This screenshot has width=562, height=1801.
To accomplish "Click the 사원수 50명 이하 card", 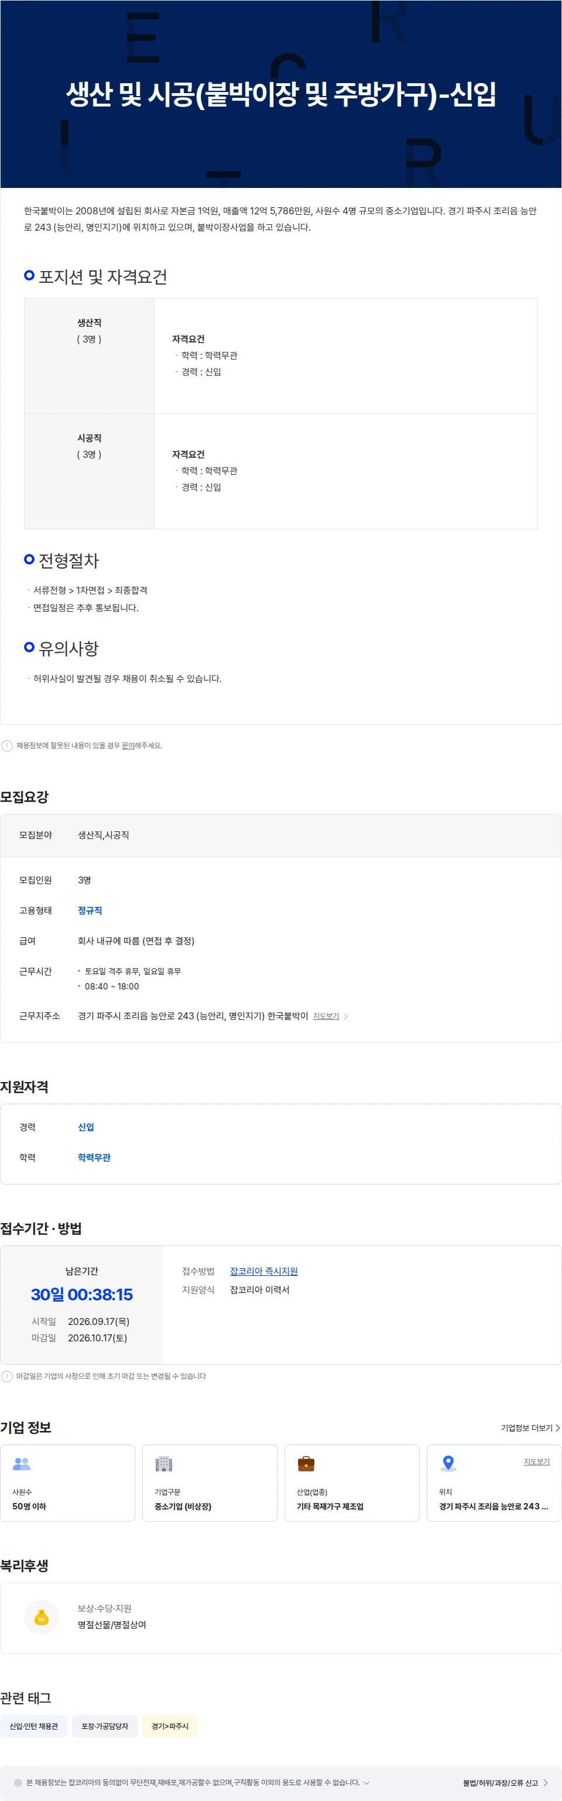I will pos(68,1483).
